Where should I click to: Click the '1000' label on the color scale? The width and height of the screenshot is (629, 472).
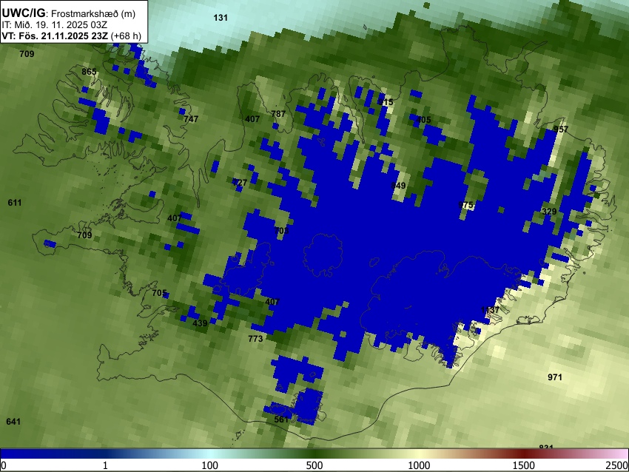(419, 465)
